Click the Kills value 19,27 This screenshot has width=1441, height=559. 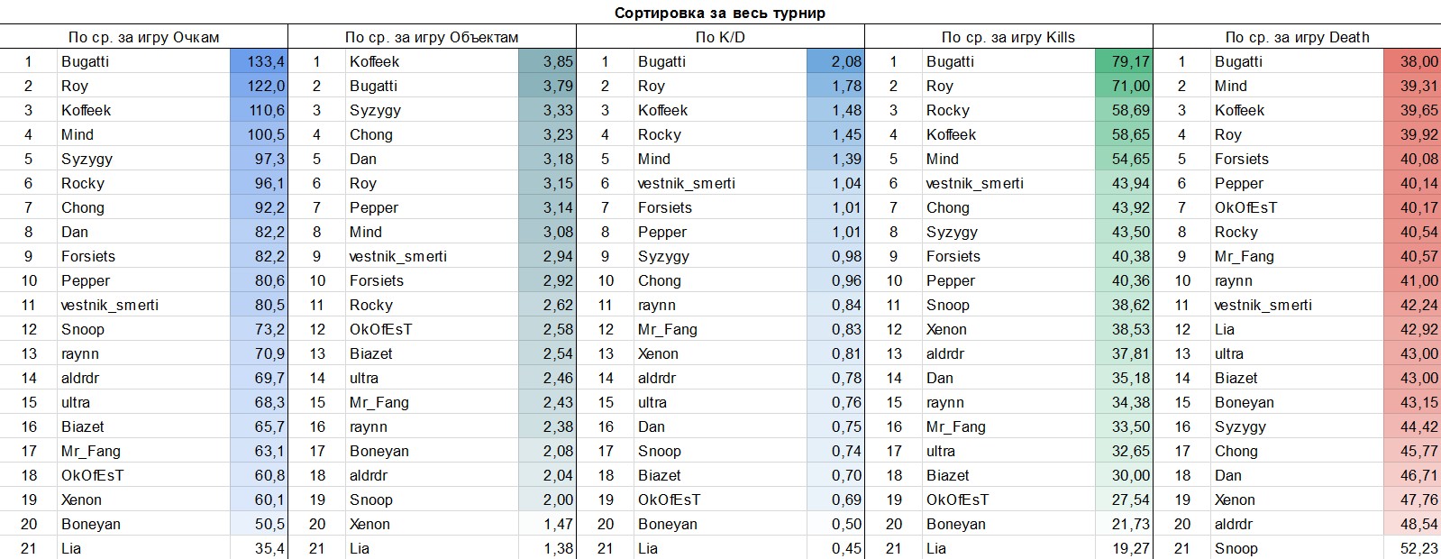1124,548
